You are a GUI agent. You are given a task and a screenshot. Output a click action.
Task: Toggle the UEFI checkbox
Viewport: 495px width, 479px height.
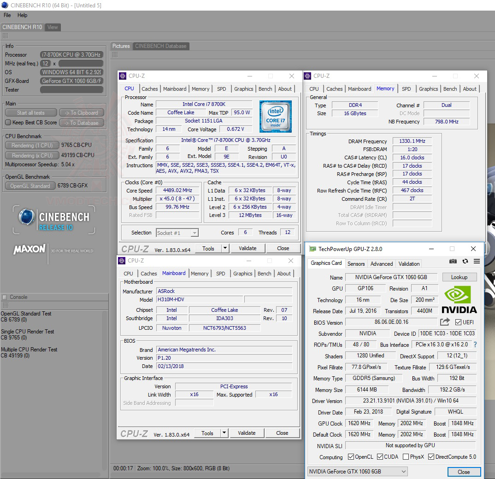point(459,322)
